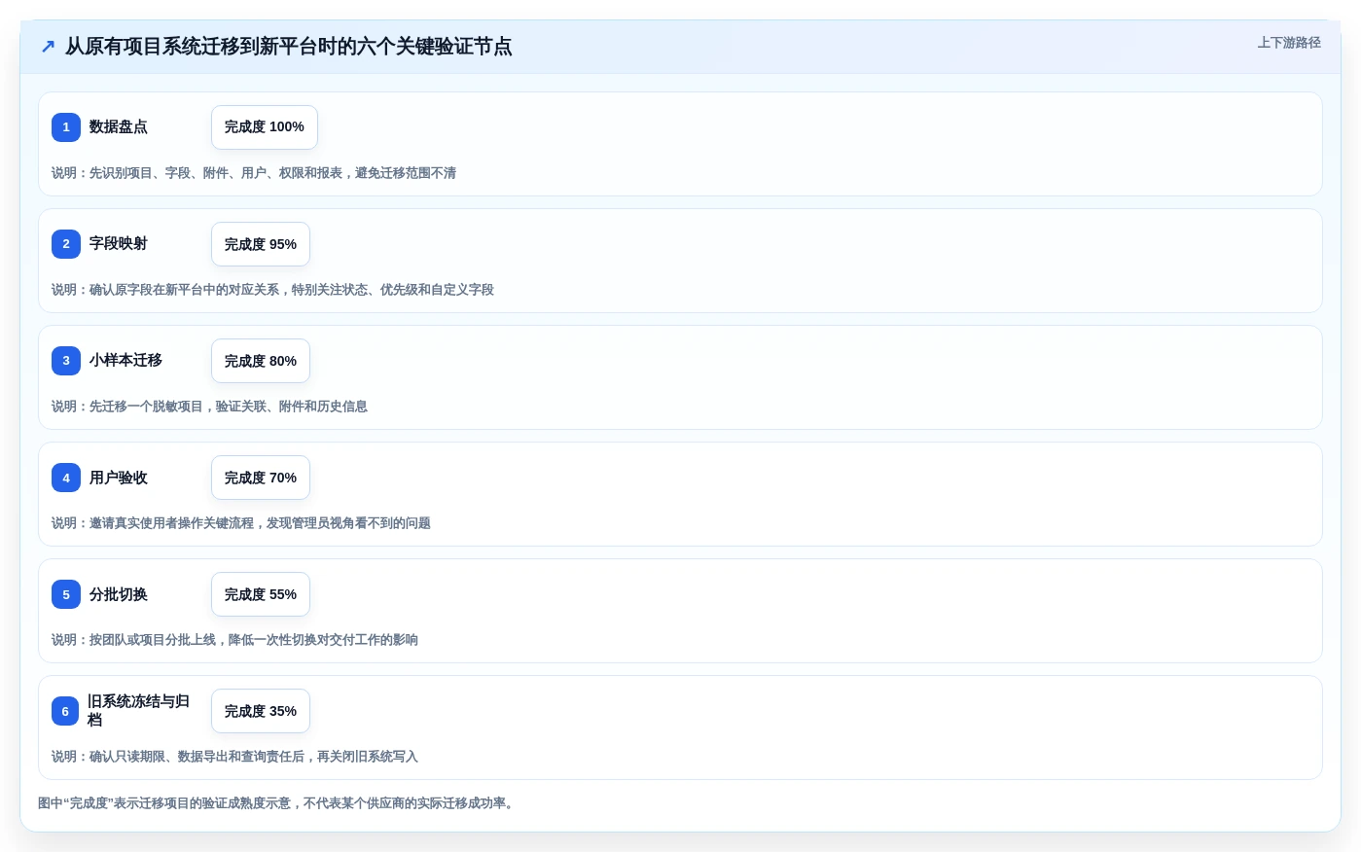1361x852 pixels.
Task: Click the description starting 说明：确认原字段
Action: tap(272, 290)
